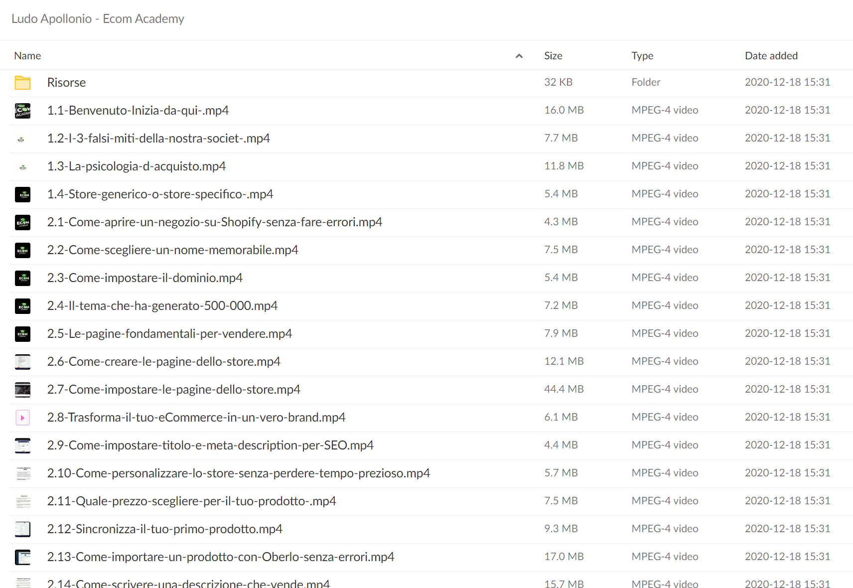
Task: Open 2.6-Come-creare-le-pagine-dello-store.mp4
Action: point(163,361)
